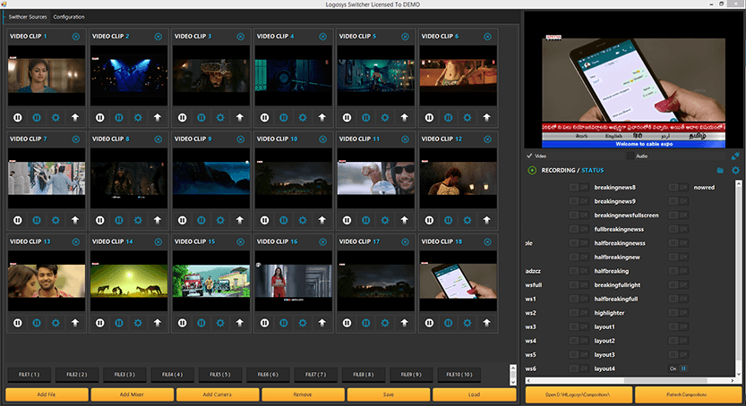Toggle Off switch between ws1 and halfbreakingfull
Screen dimensions: 746x406
point(579,300)
